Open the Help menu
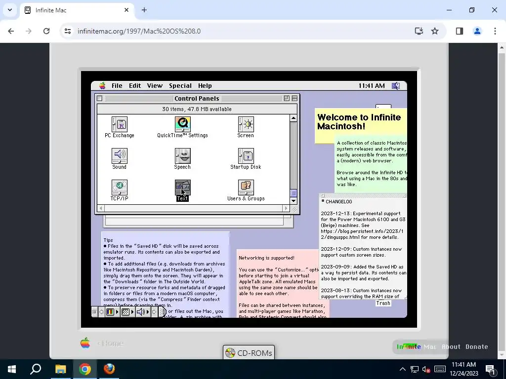Viewport: 506px width, 379px height. pyautogui.click(x=205, y=86)
